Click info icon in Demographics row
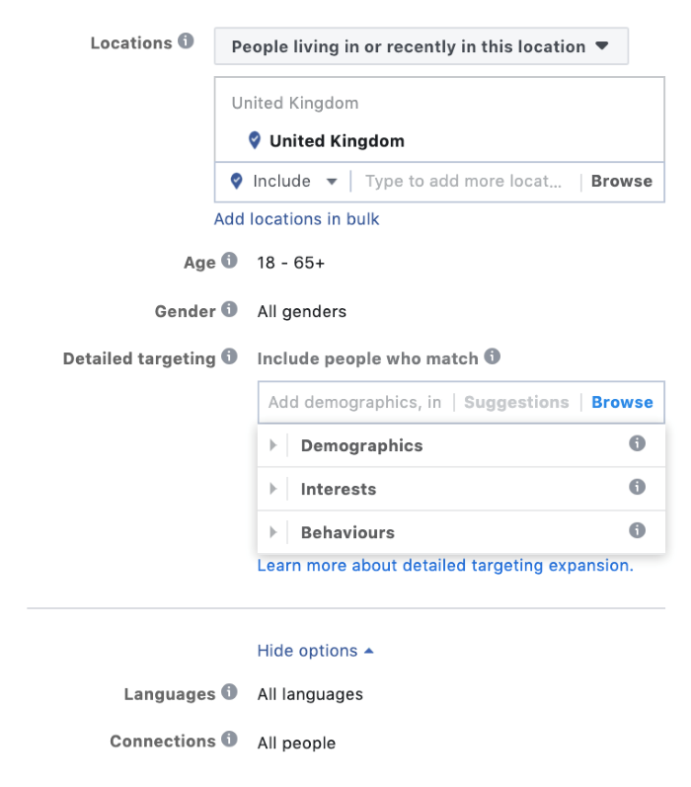 pos(638,443)
